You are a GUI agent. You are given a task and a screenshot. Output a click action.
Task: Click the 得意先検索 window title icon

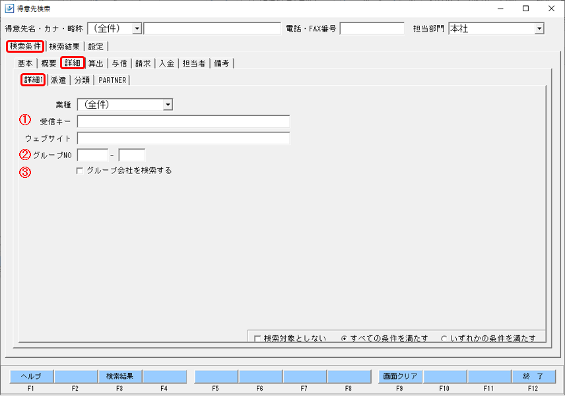pos(9,9)
